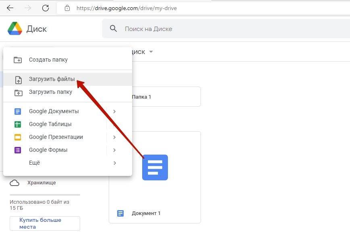Click the Документ 1 file name
This screenshot has width=350, height=248.
coord(146,213)
